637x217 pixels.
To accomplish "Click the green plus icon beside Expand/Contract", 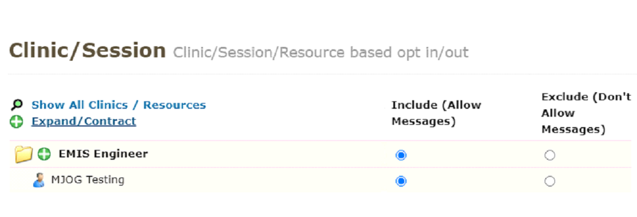I will pos(17,121).
